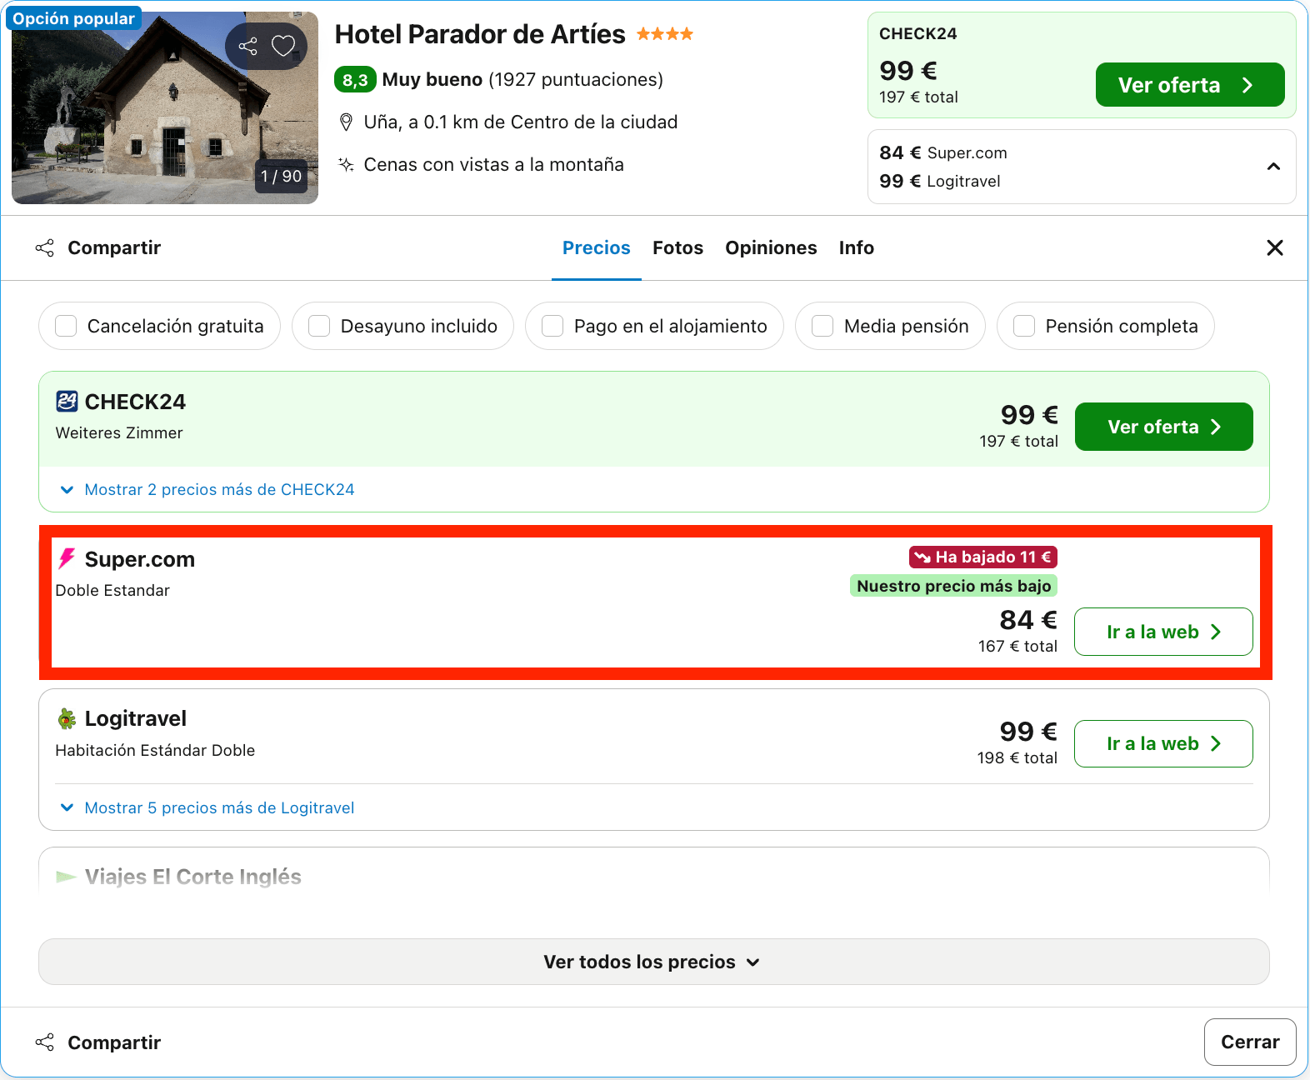Open Ver todos los precios dropdown
This screenshot has width=1310, height=1080.
653,962
